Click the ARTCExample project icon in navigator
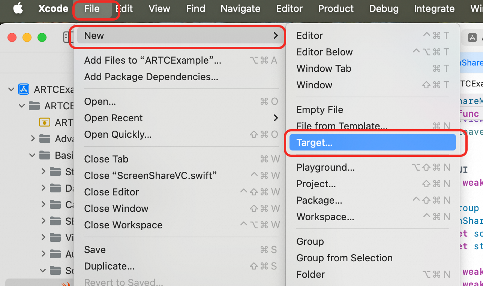The height and width of the screenshot is (286, 483). [x=24, y=89]
